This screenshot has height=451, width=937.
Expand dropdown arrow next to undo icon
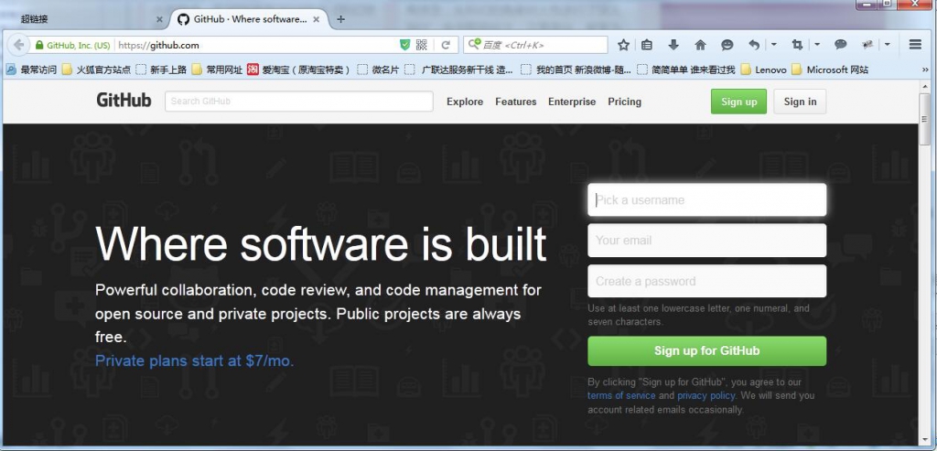pyautogui.click(x=774, y=45)
